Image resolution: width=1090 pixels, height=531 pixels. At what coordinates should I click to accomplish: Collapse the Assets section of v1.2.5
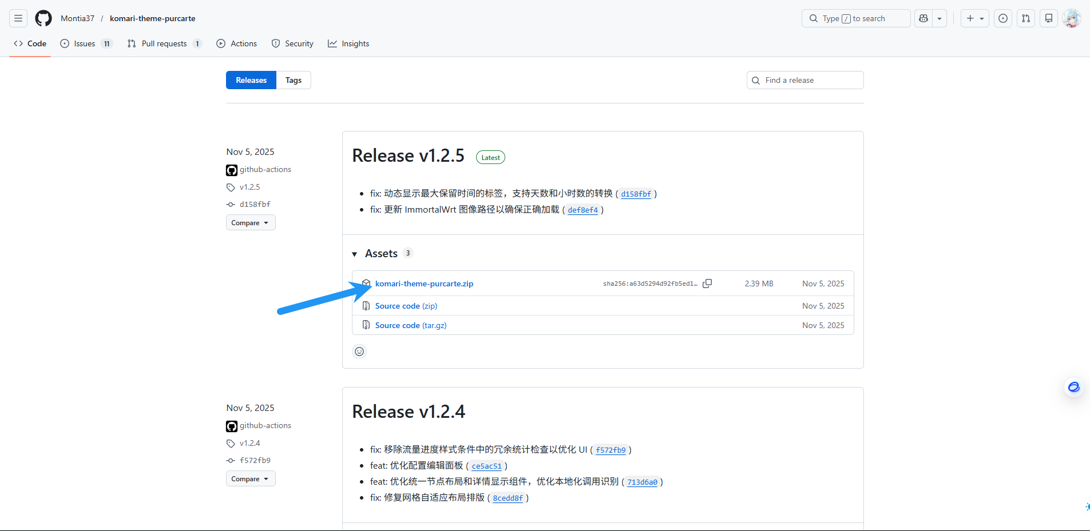355,254
